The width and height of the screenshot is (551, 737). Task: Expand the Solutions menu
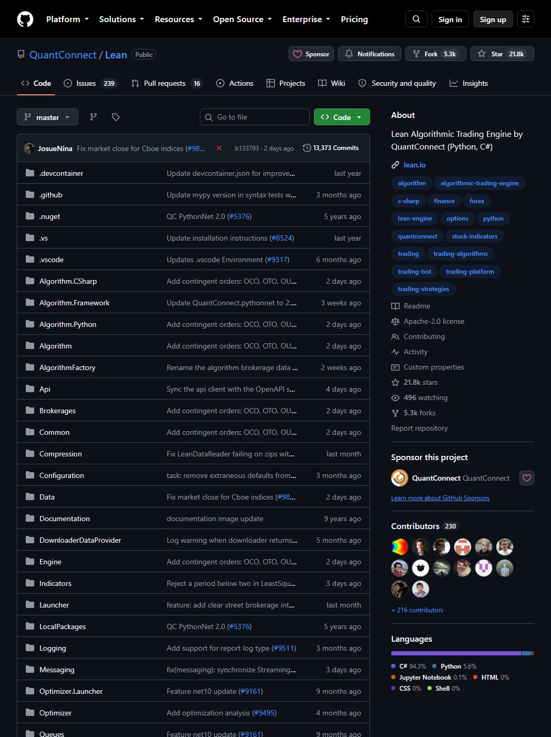[121, 19]
